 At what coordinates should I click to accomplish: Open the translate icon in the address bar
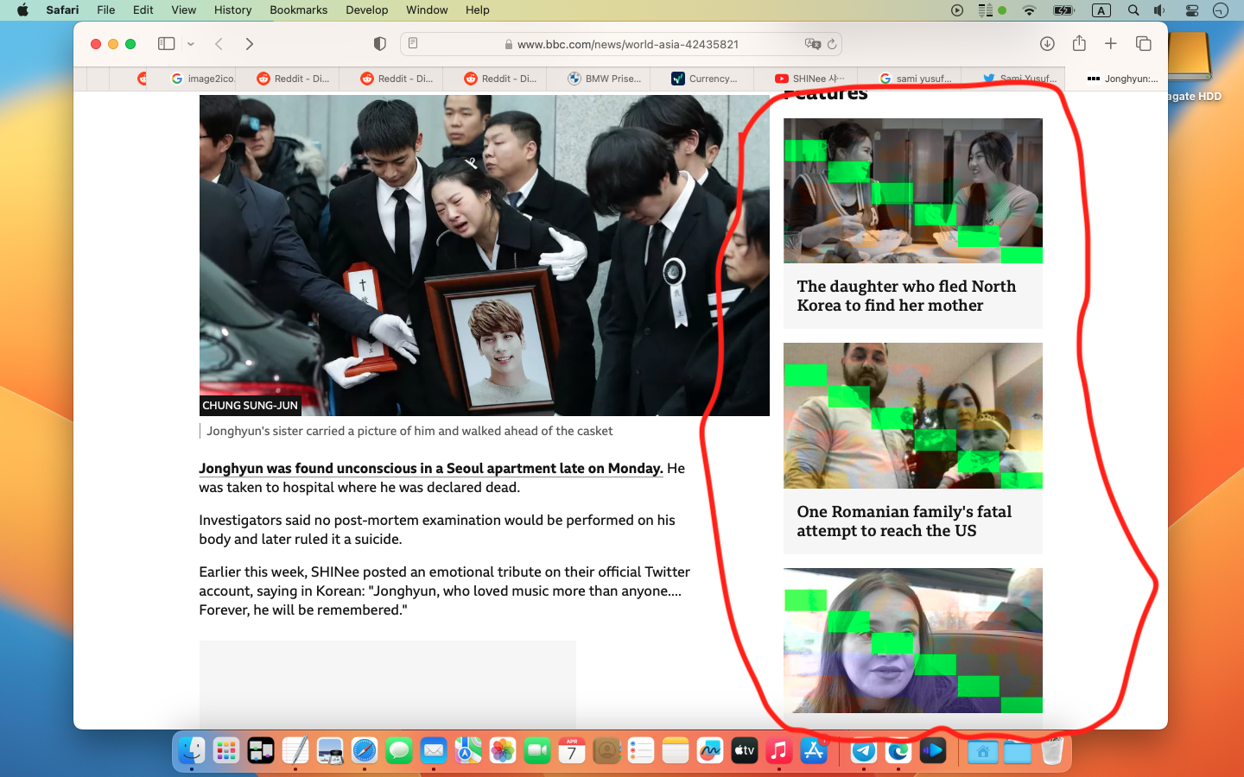[812, 44]
